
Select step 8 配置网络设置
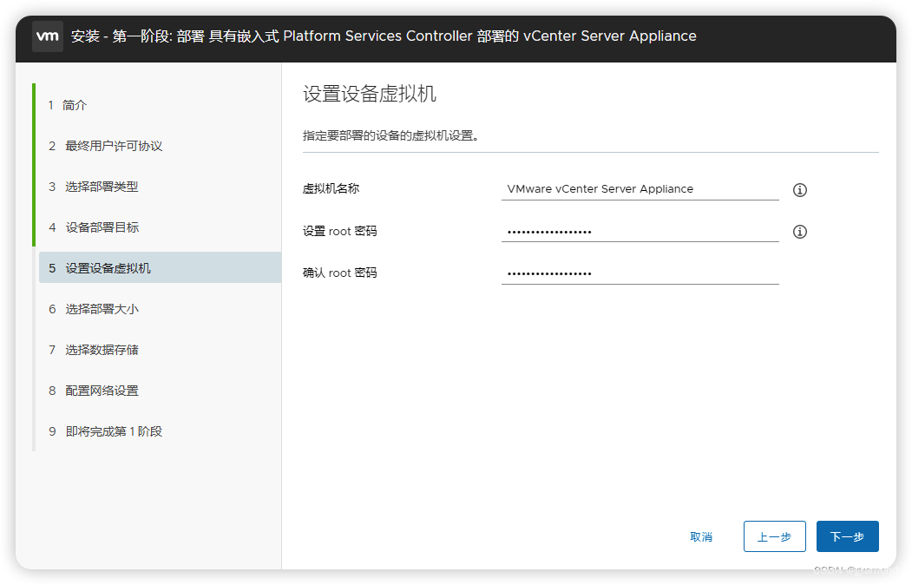coord(94,391)
